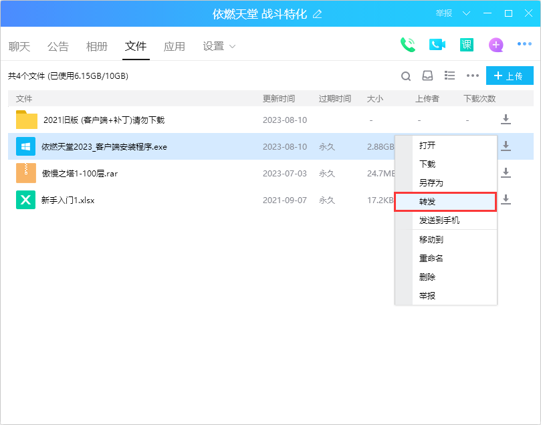Expand the title bar dropdown arrow next to 举报
Viewport: 541px width, 425px height.
pyautogui.click(x=466, y=13)
